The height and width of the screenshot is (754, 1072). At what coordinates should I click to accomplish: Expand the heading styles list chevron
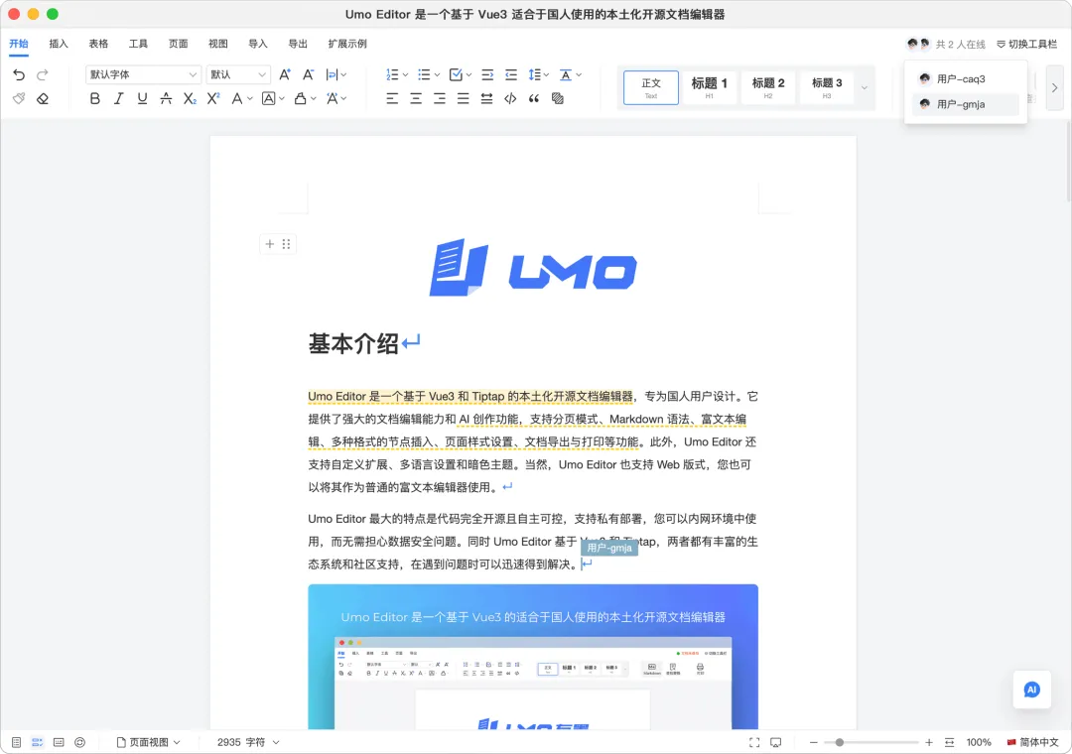[865, 87]
